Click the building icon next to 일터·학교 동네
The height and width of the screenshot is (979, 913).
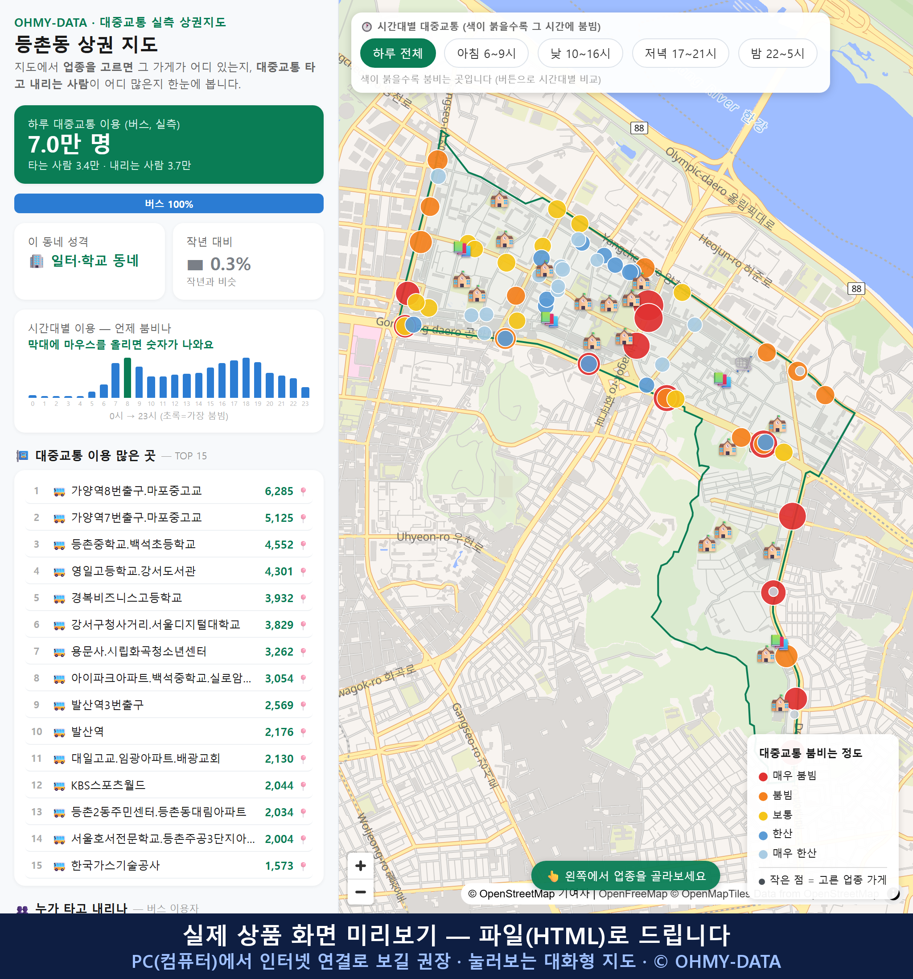(x=37, y=261)
